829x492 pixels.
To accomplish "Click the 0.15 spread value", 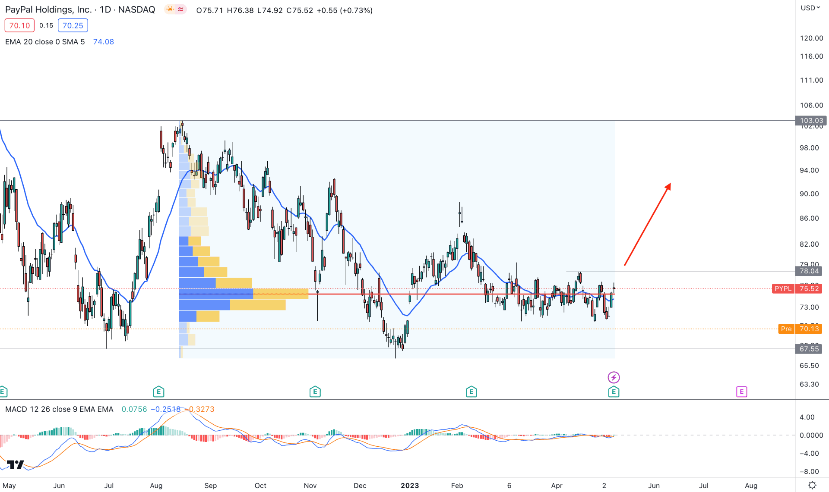I will pos(46,25).
